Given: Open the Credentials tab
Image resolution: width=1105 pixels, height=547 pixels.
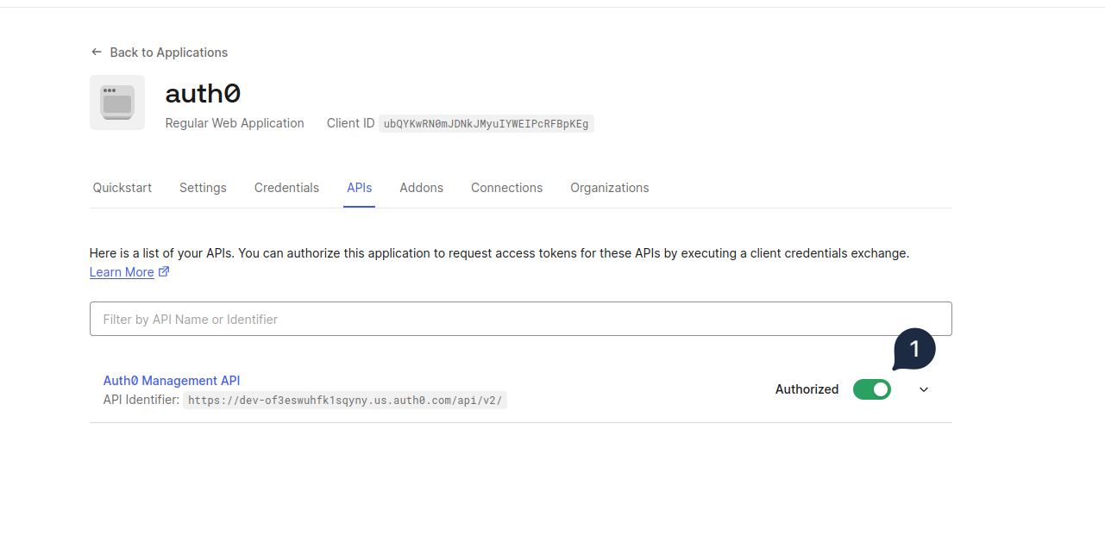Looking at the screenshot, I should click(x=286, y=188).
